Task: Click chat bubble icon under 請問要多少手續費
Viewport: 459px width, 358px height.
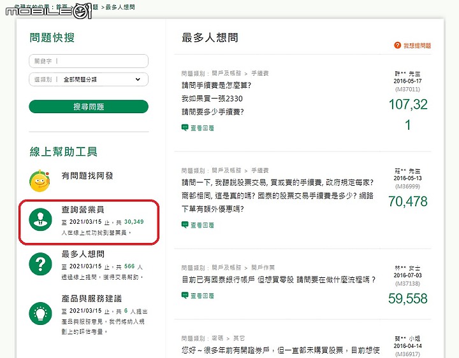Action: pos(185,127)
